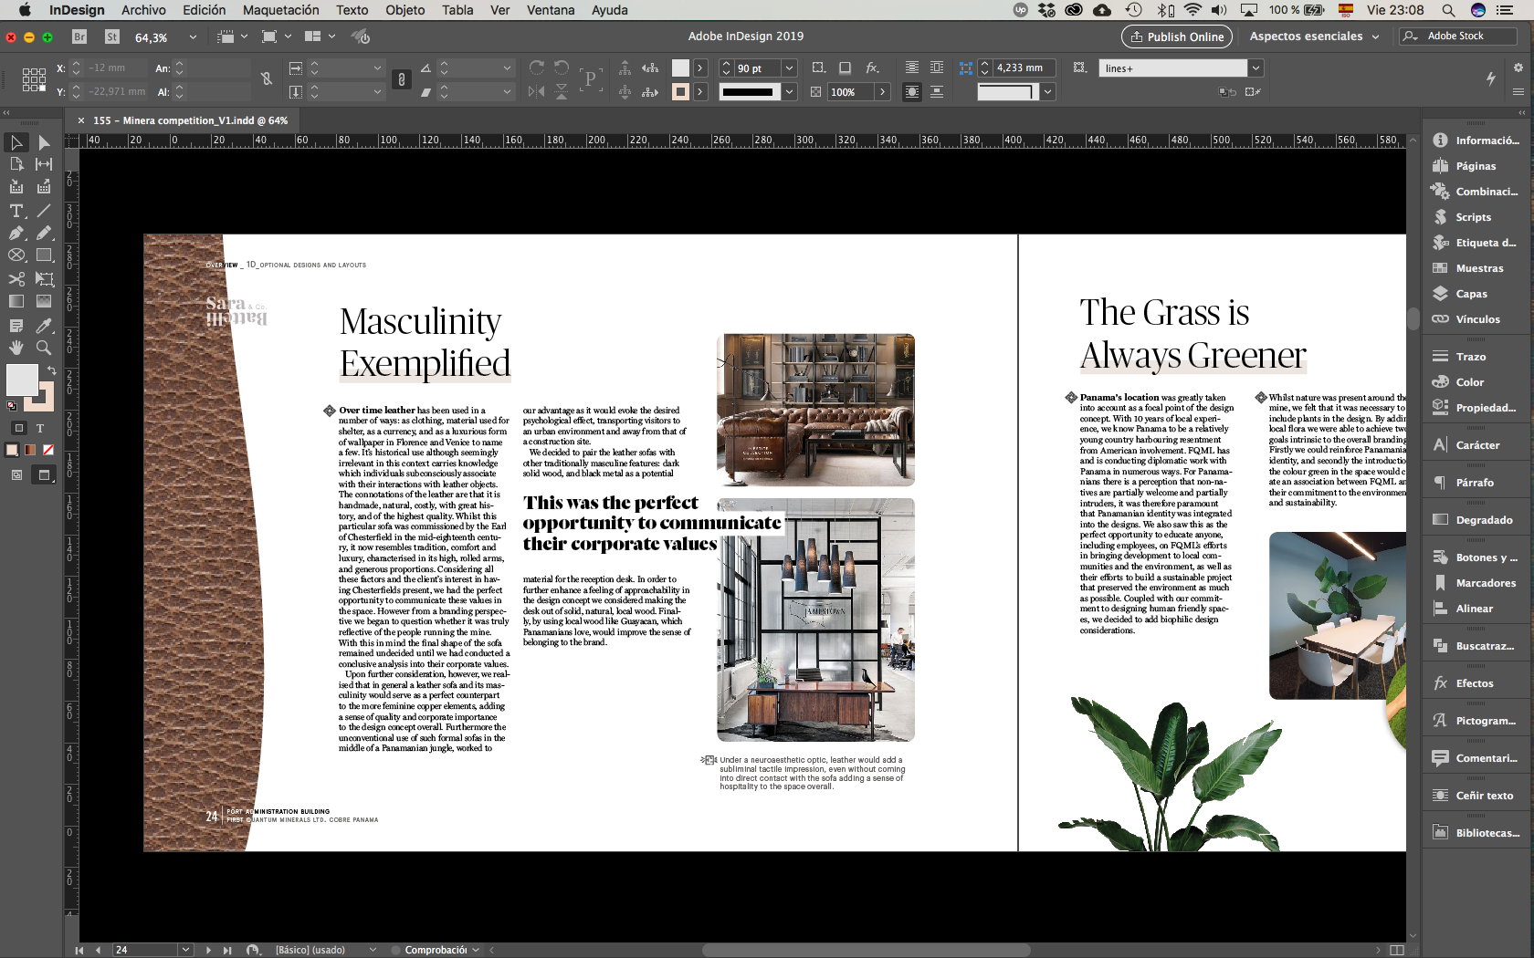Open the page number dropdown in status bar
The width and height of the screenshot is (1534, 958).
186,950
